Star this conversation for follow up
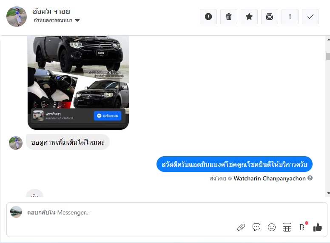The height and width of the screenshot is (243, 330). (x=249, y=17)
